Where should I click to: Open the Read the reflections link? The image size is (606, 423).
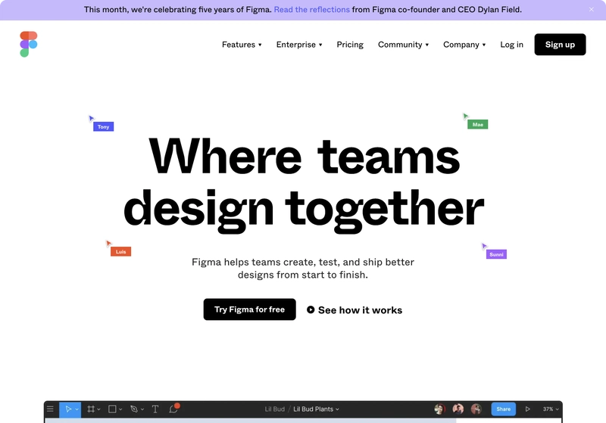(311, 9)
